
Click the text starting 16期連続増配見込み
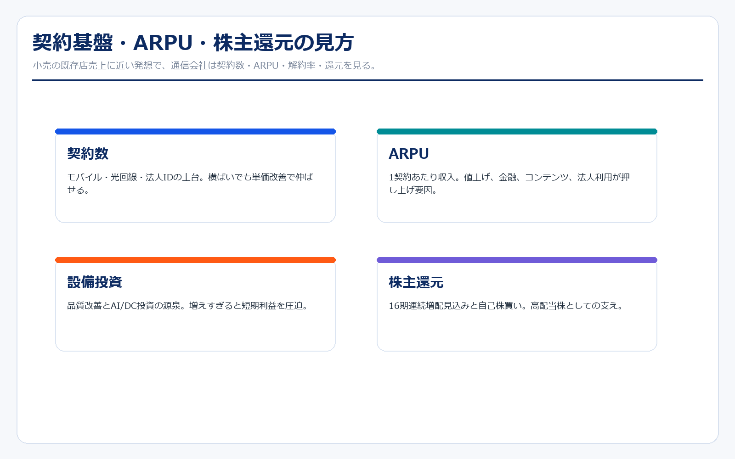click(x=507, y=306)
